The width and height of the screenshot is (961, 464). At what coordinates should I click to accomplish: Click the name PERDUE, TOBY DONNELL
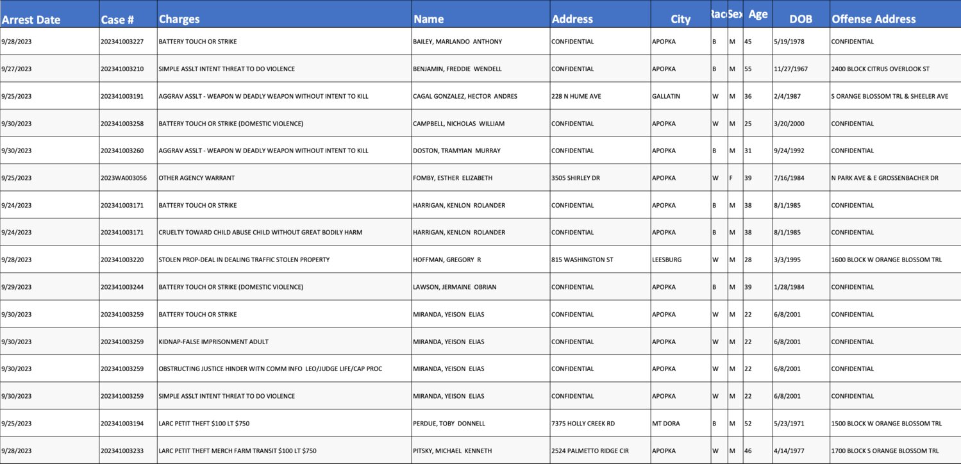[449, 424]
